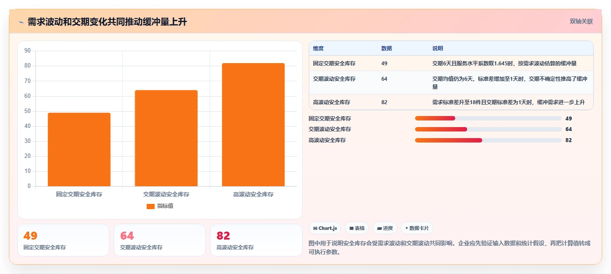Click the 说明 column header
This screenshot has height=274, width=611.
point(438,49)
